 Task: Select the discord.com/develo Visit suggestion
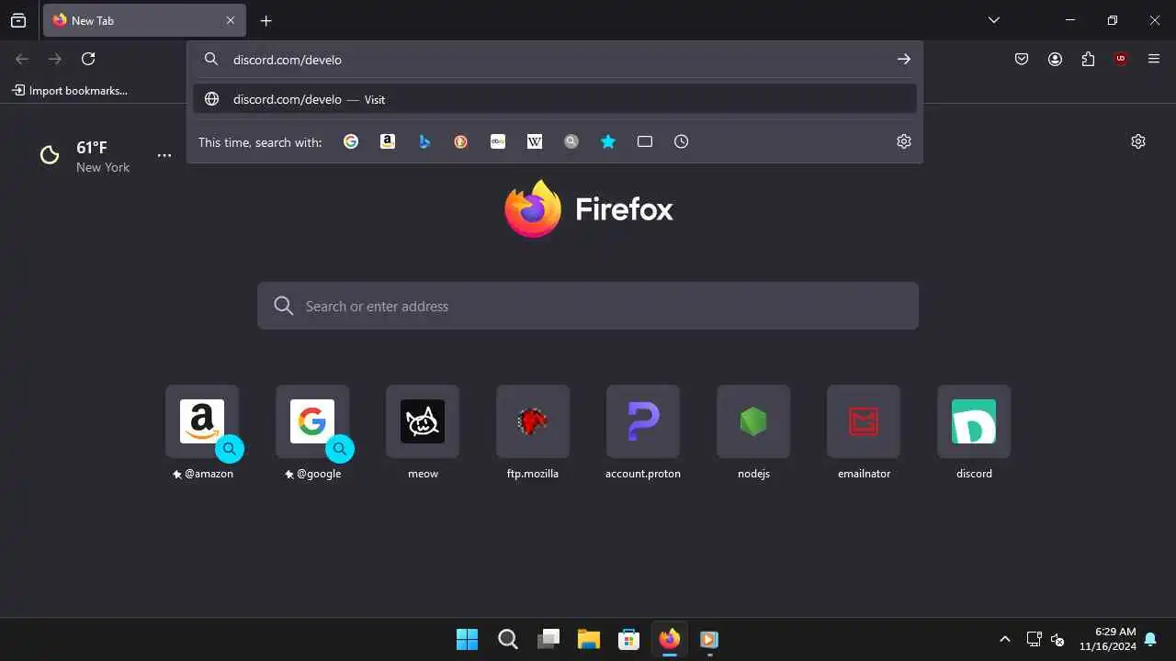[555, 99]
